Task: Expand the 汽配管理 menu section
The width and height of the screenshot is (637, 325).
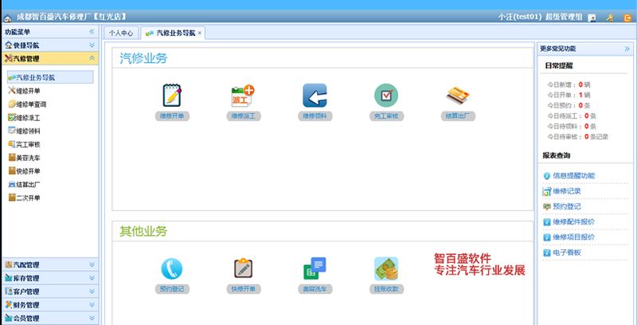Action: [92, 265]
